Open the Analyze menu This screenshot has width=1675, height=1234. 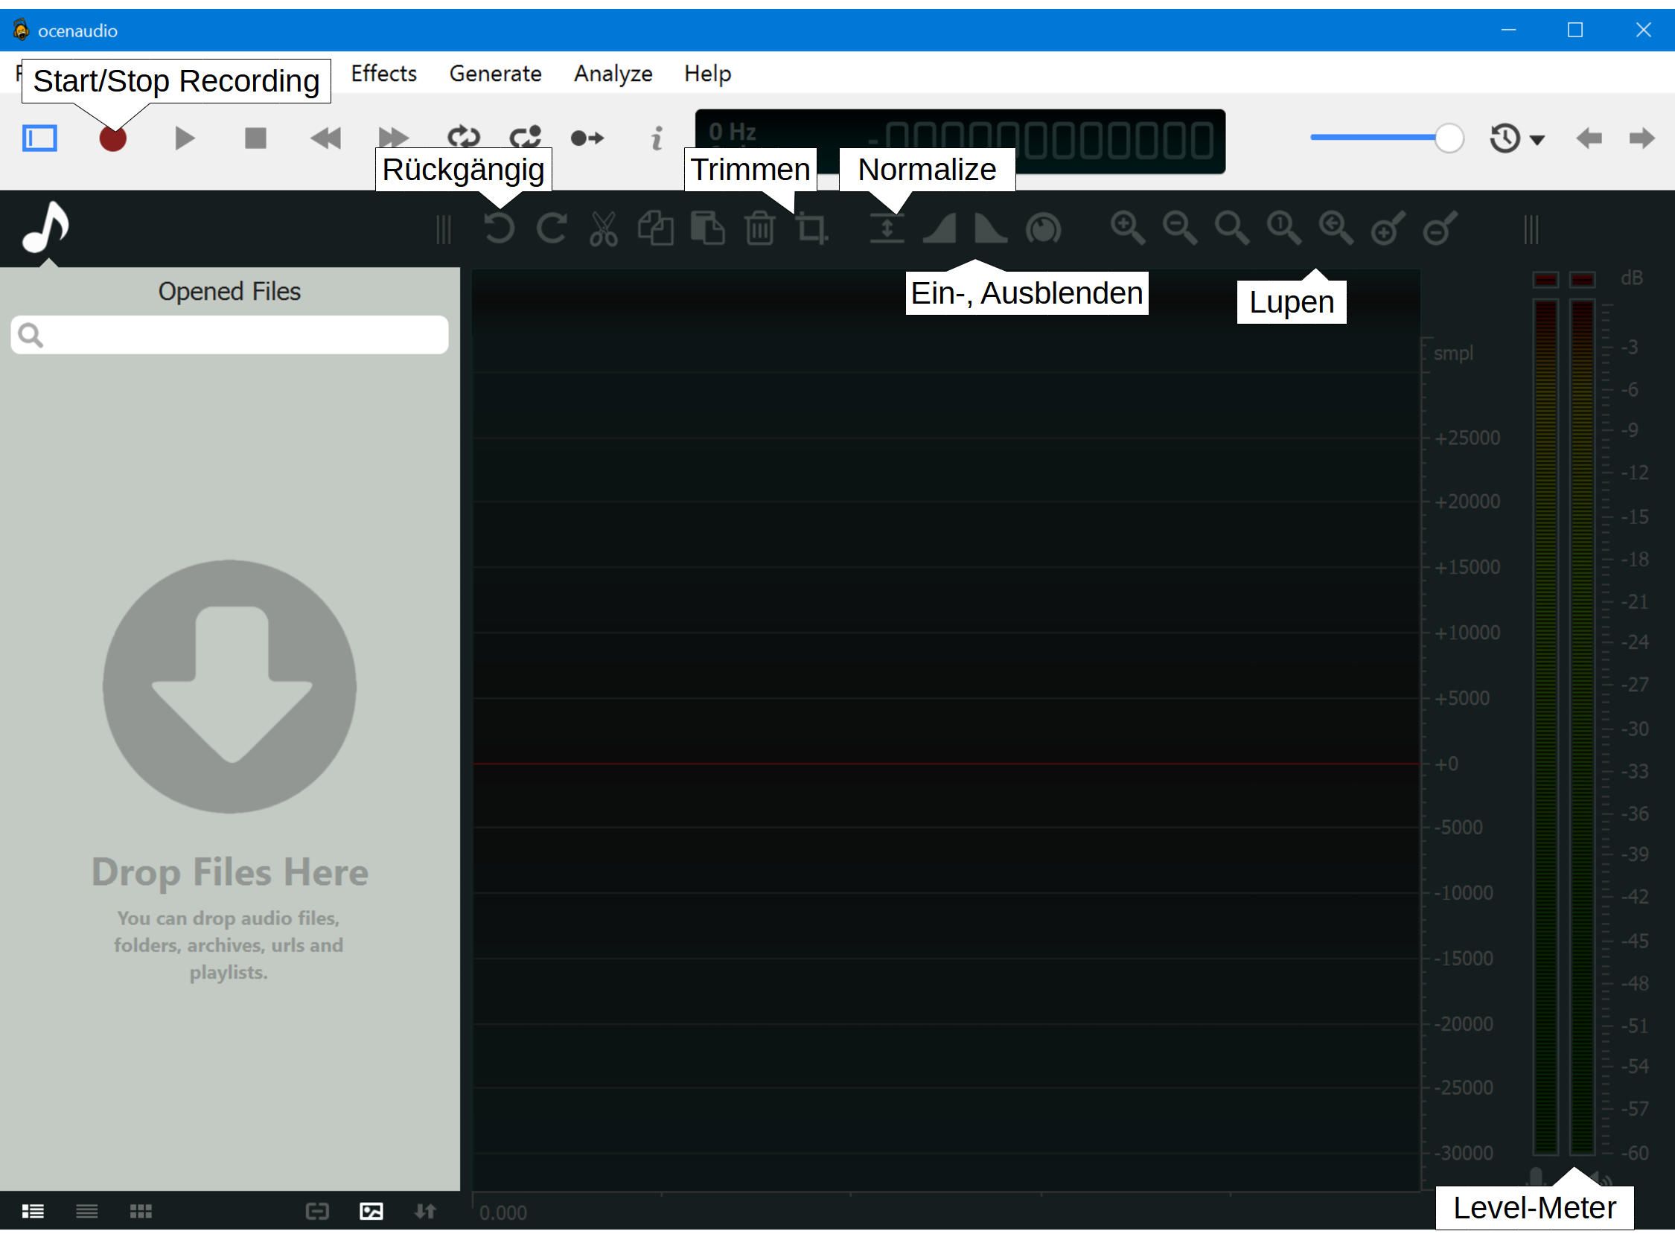[613, 73]
